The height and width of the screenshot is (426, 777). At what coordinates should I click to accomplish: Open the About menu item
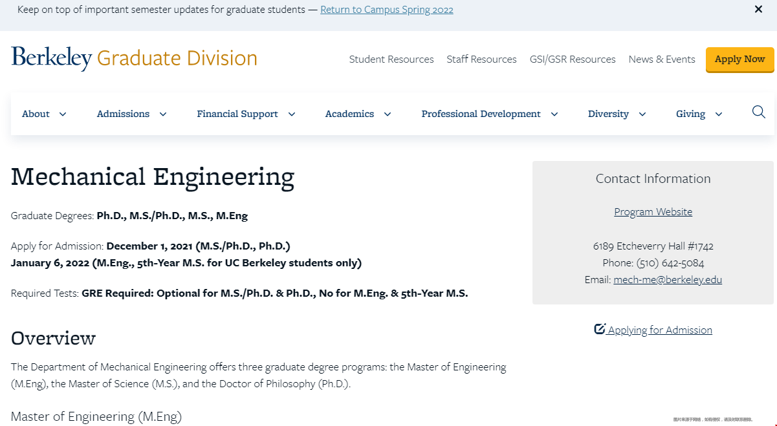pyautogui.click(x=36, y=114)
